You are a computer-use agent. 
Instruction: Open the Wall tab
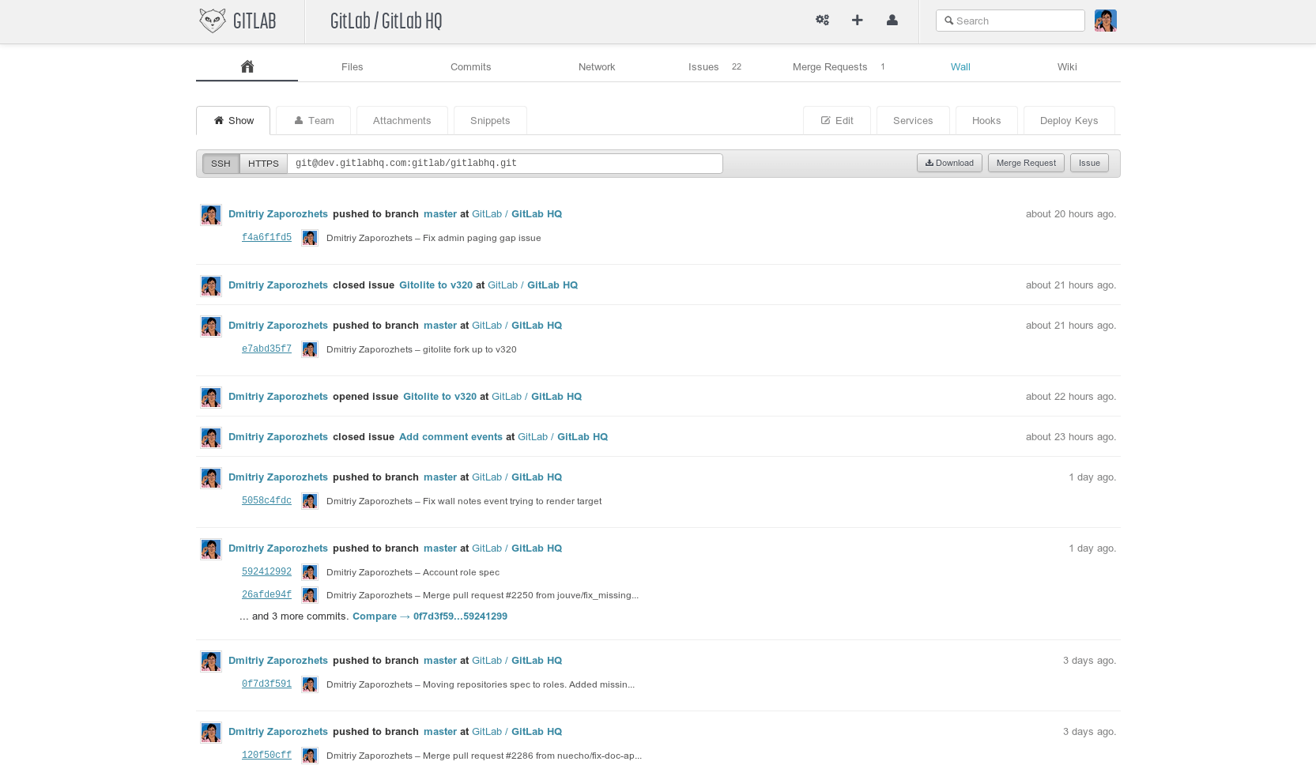click(x=960, y=67)
